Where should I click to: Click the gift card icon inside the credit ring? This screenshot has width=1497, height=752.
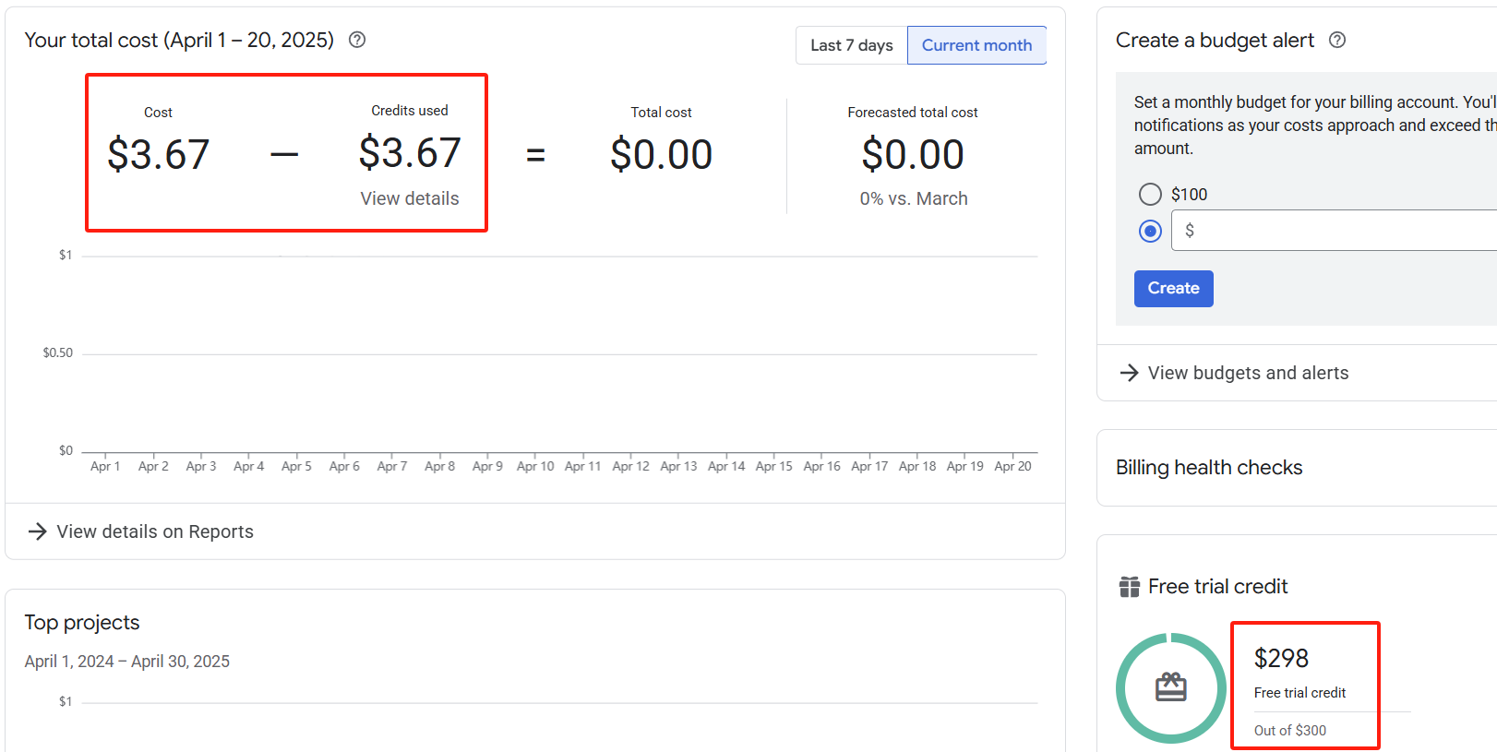1171,687
